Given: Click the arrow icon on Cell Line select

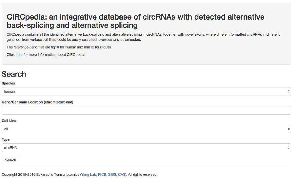Looking at the screenshot, I should [x=288, y=129].
